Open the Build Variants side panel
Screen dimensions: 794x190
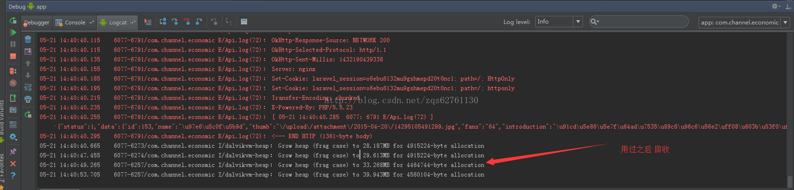(x=2, y=118)
